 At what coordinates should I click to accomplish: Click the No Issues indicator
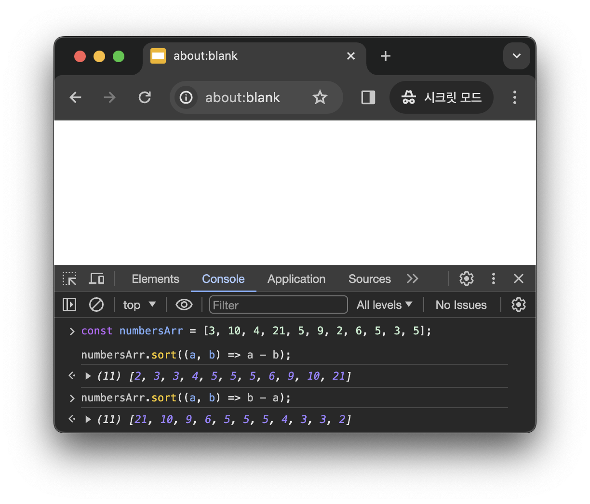461,305
